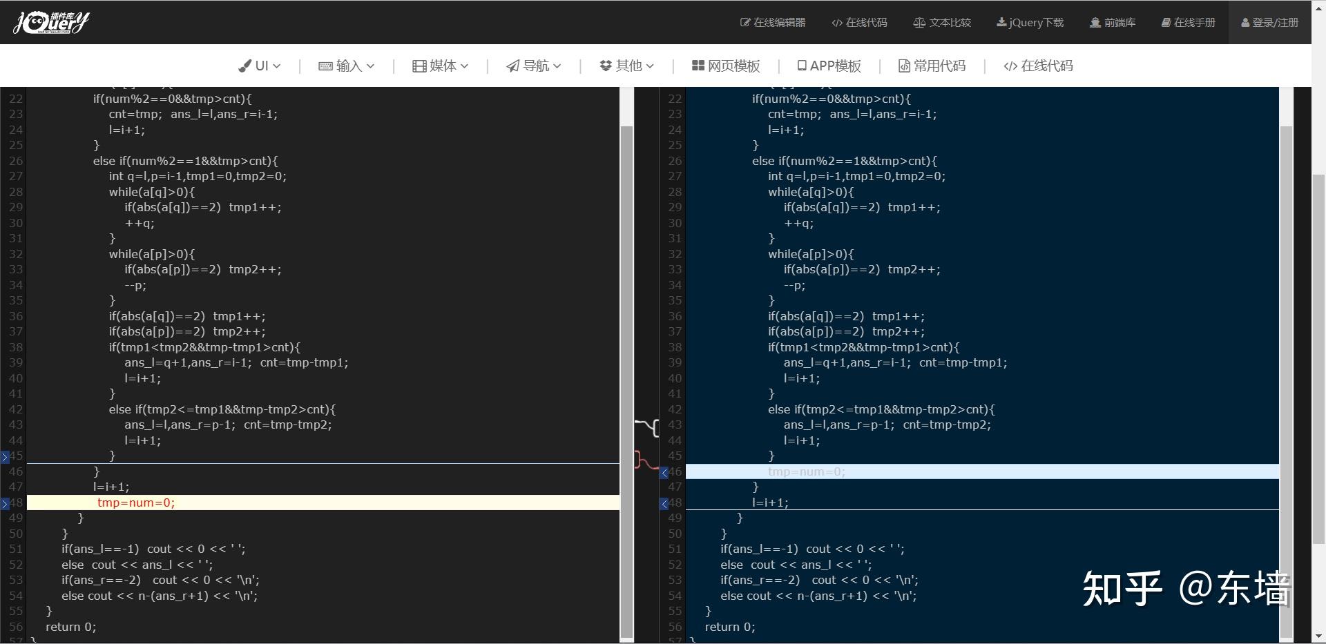Expand the 输入 dropdown

346,66
